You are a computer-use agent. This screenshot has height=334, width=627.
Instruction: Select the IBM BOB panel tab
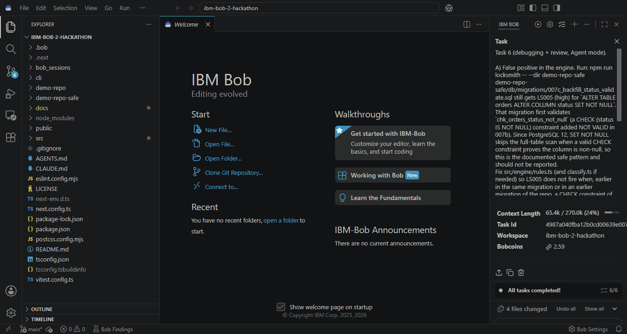tap(509, 24)
